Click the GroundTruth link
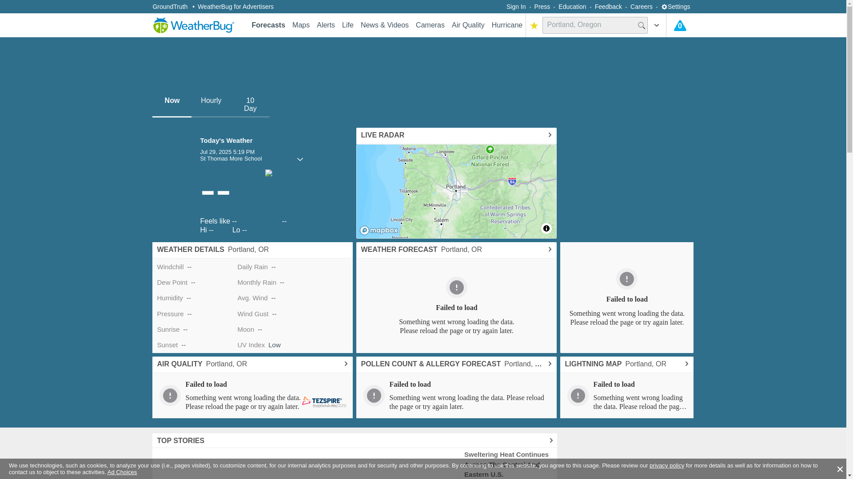Screen dimensions: 853x479 tap(170, 7)
